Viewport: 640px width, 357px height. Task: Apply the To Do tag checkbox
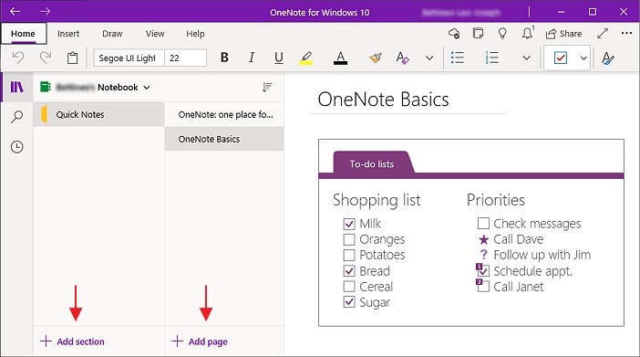coord(561,58)
